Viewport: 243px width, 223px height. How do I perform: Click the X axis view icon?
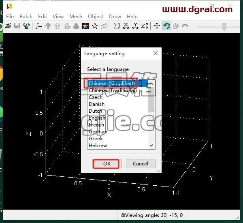126,26
